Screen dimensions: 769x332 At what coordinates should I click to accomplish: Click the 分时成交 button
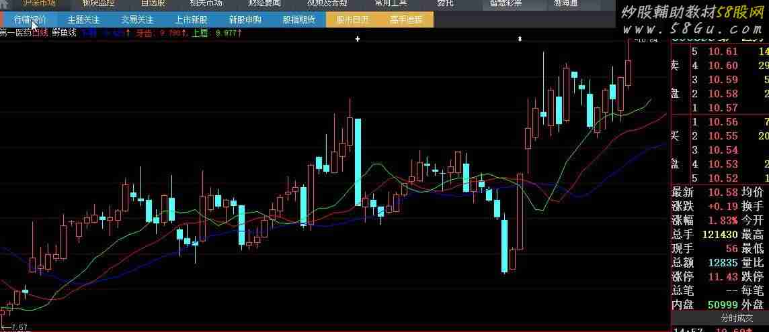tap(737, 318)
